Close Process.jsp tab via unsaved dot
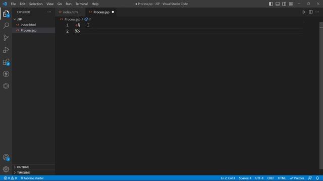323x181 pixels. click(113, 12)
